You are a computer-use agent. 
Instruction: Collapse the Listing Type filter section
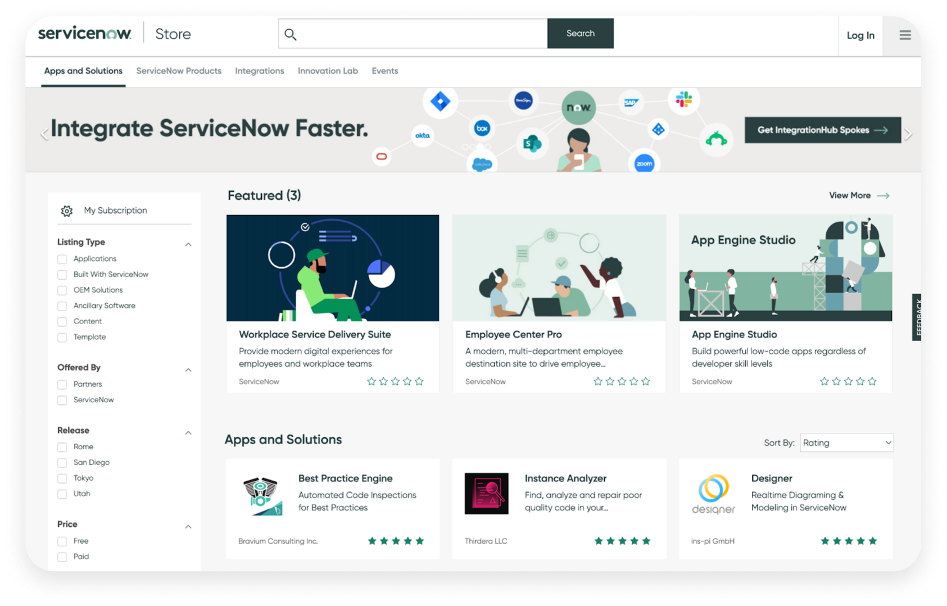click(x=188, y=244)
